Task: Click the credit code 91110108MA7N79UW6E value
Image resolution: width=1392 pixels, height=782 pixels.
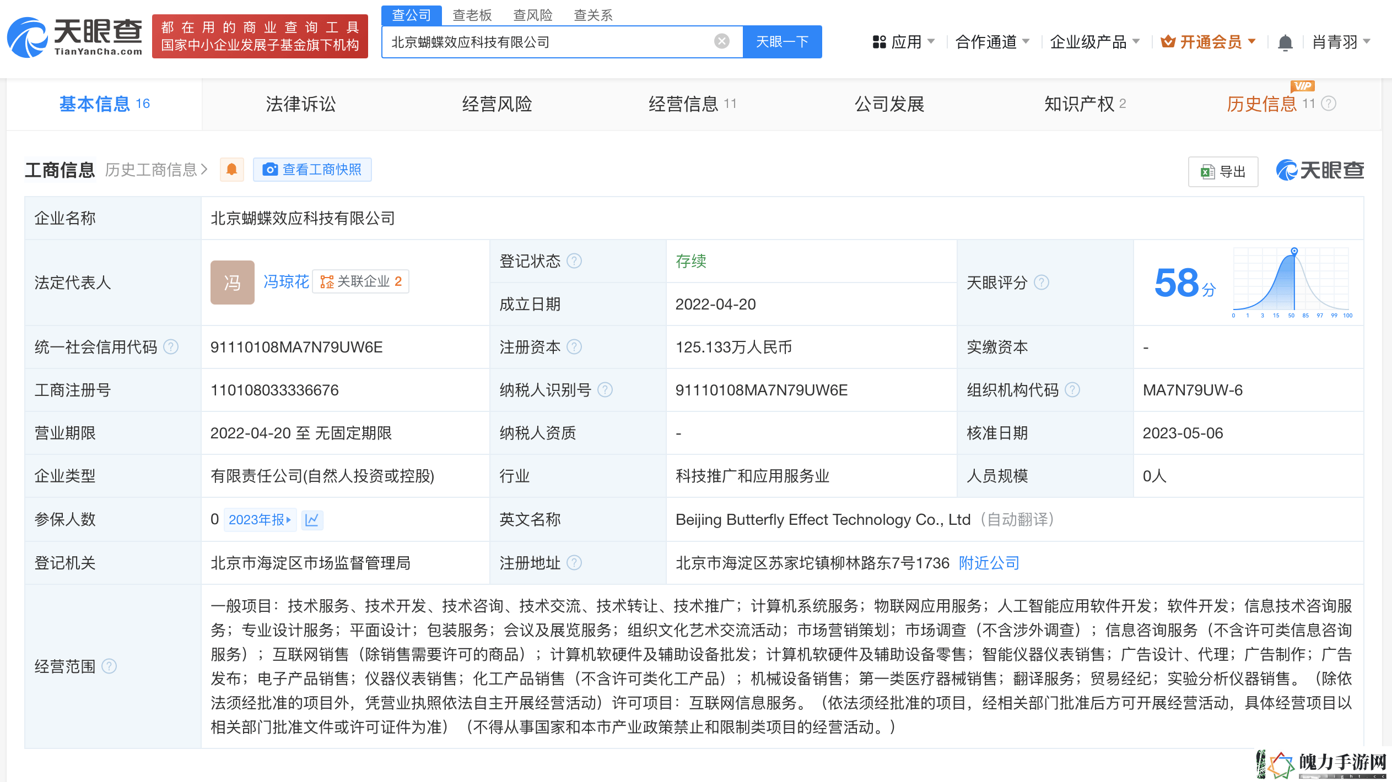Action: point(296,347)
